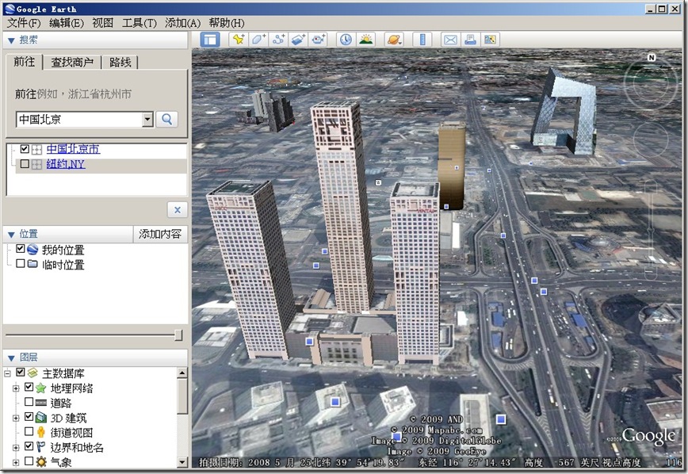Switch between Earth, Sky and planets
Image resolution: width=688 pixels, height=474 pixels.
[x=394, y=40]
